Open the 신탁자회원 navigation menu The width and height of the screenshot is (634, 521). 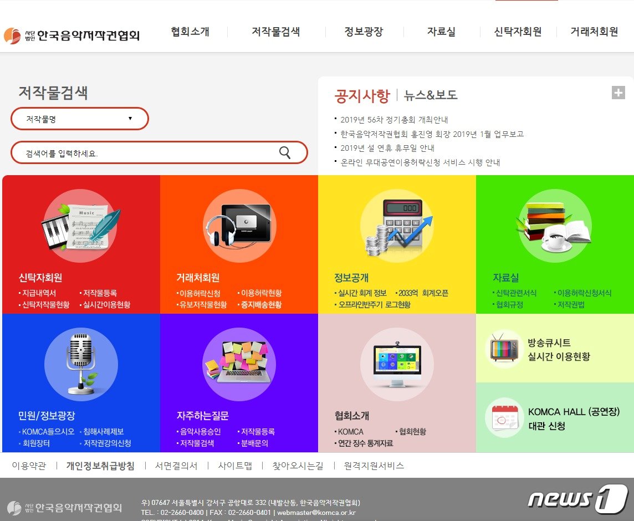click(x=517, y=32)
